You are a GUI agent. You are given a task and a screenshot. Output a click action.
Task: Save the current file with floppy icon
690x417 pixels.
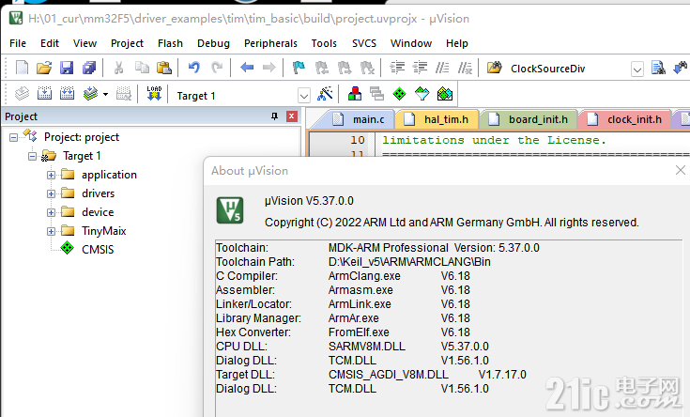pos(67,68)
